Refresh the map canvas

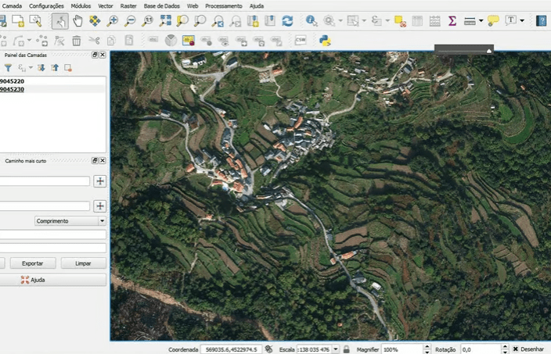(287, 21)
